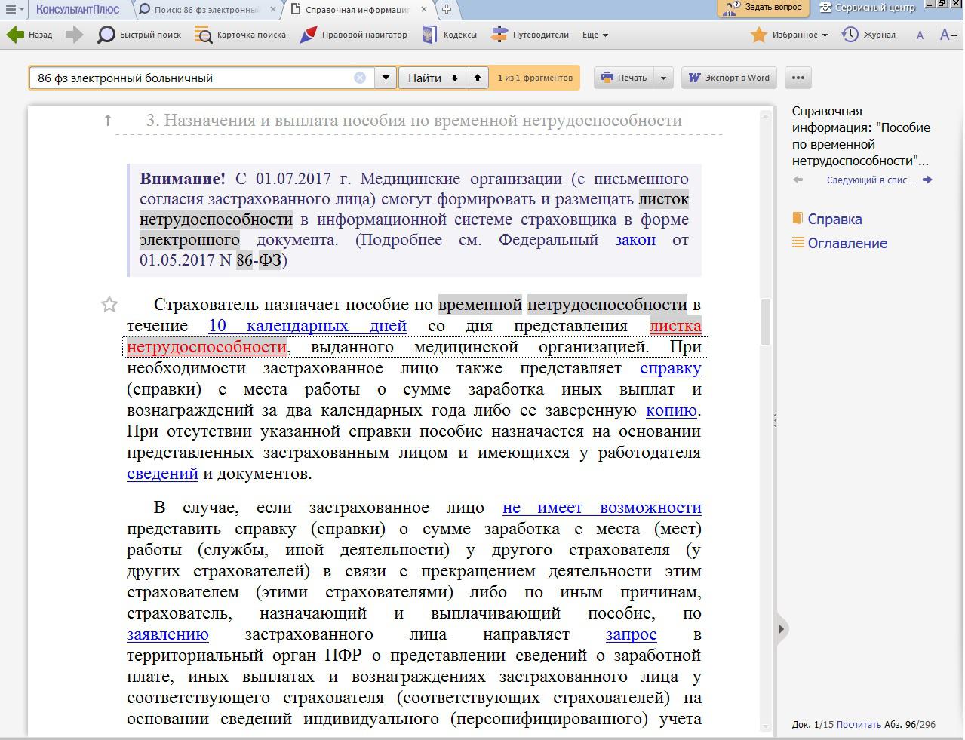The image size is (965, 740).
Task: Bookmark paragraph with the star icon
Action: tap(109, 305)
